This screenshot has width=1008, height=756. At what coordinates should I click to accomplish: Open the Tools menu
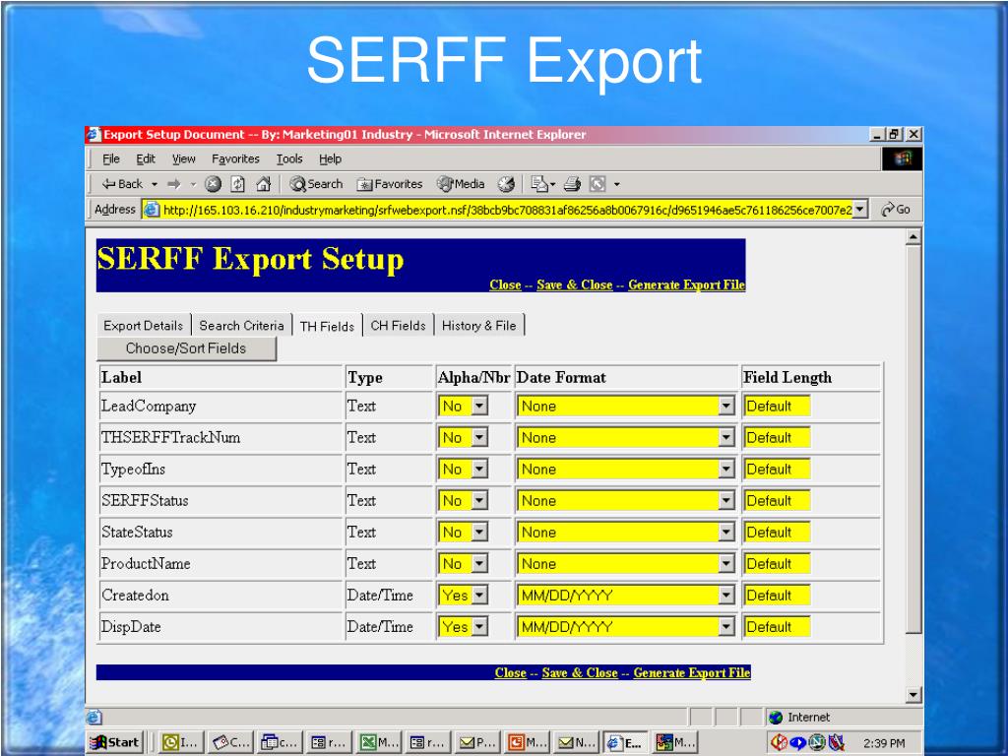(x=289, y=158)
